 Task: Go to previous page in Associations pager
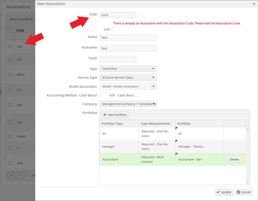pyautogui.click(x=20, y=175)
